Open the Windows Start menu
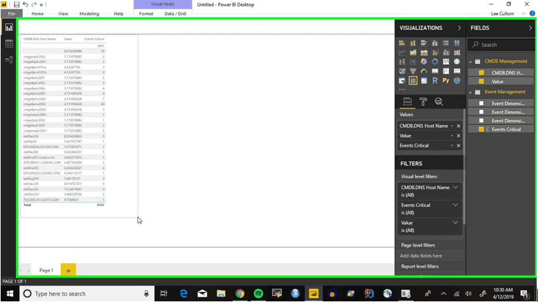Viewport: 538px width, 302px height. tap(10, 294)
